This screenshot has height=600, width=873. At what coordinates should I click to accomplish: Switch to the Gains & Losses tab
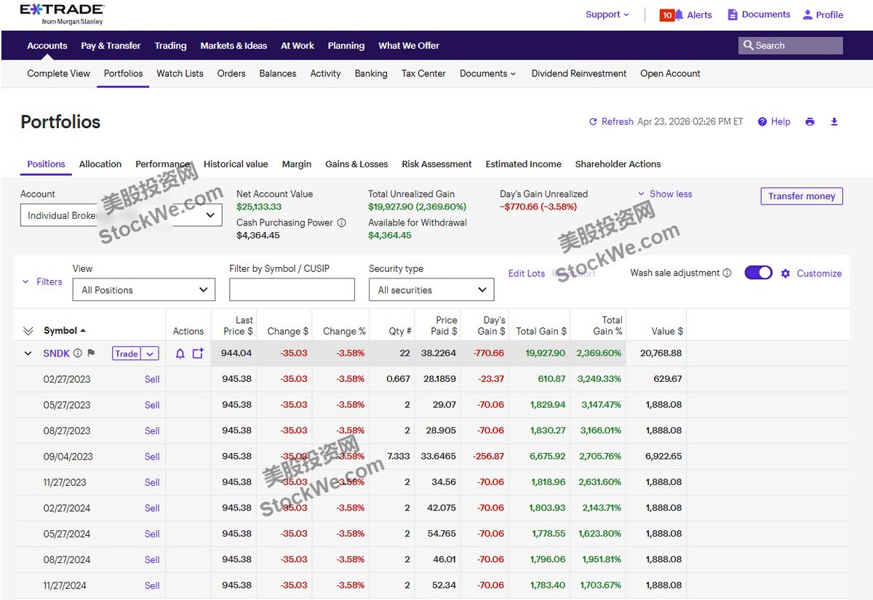pyautogui.click(x=356, y=164)
